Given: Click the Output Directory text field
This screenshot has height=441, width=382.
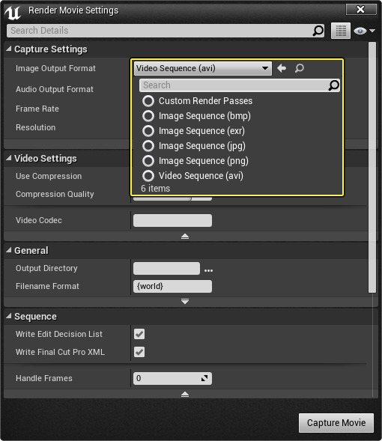Looking at the screenshot, I should point(166,268).
